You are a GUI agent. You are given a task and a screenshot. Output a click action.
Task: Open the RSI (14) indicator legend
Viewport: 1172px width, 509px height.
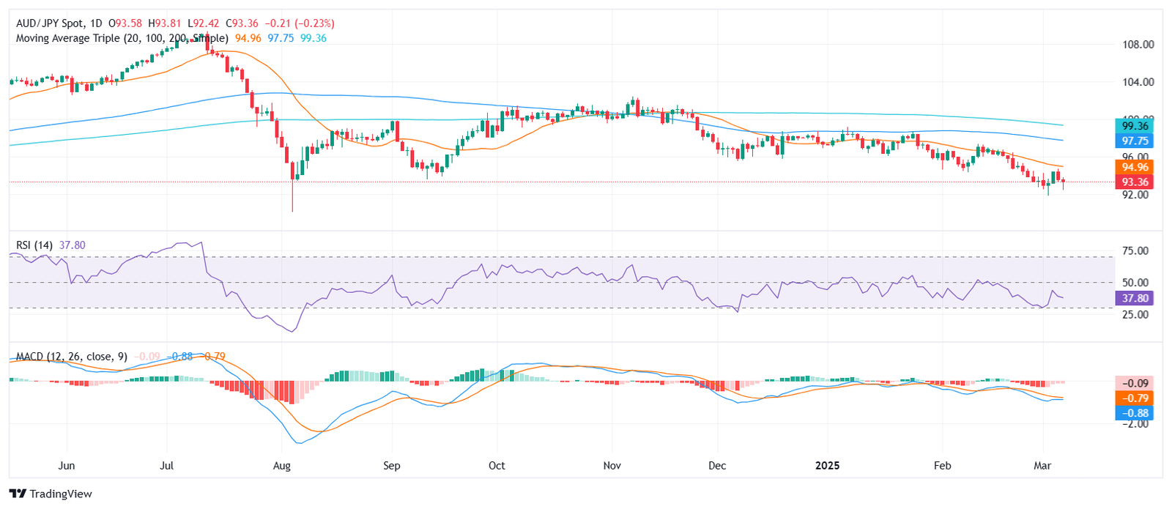[x=34, y=245]
